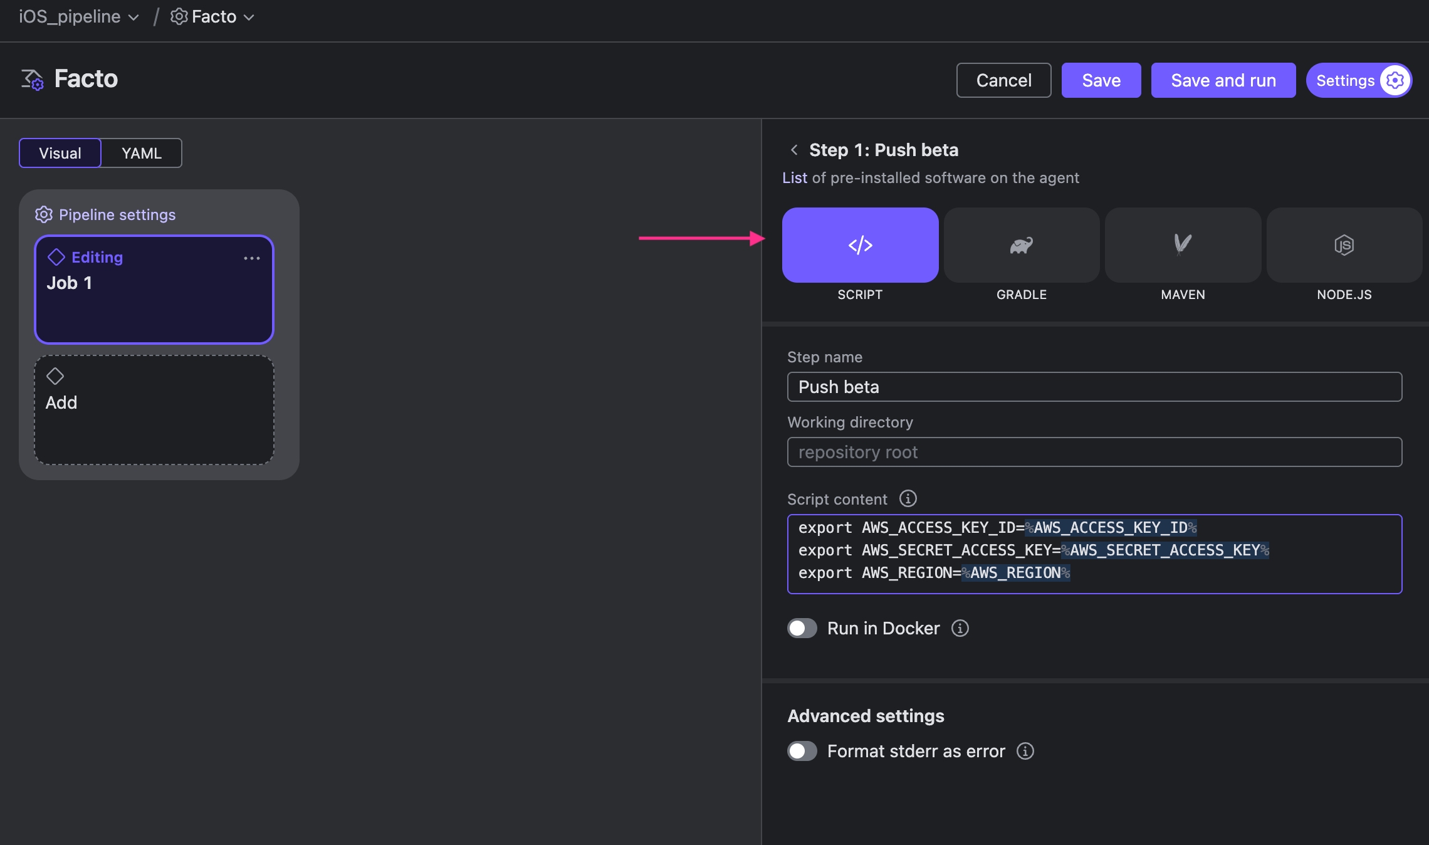
Task: Click the AWS_SECRET_ACCESS_KEY export line
Action: point(1034,550)
